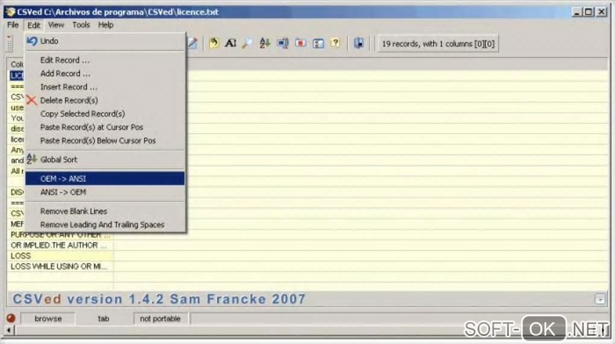Screen dimensions: 615x344
Task: Close the open Edit menu
Action: click(34, 25)
